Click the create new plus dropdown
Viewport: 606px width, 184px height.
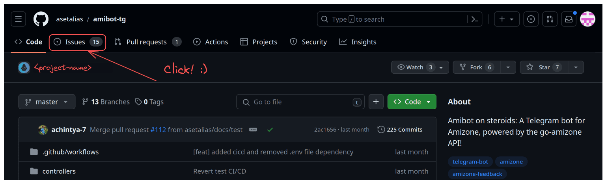pos(507,19)
